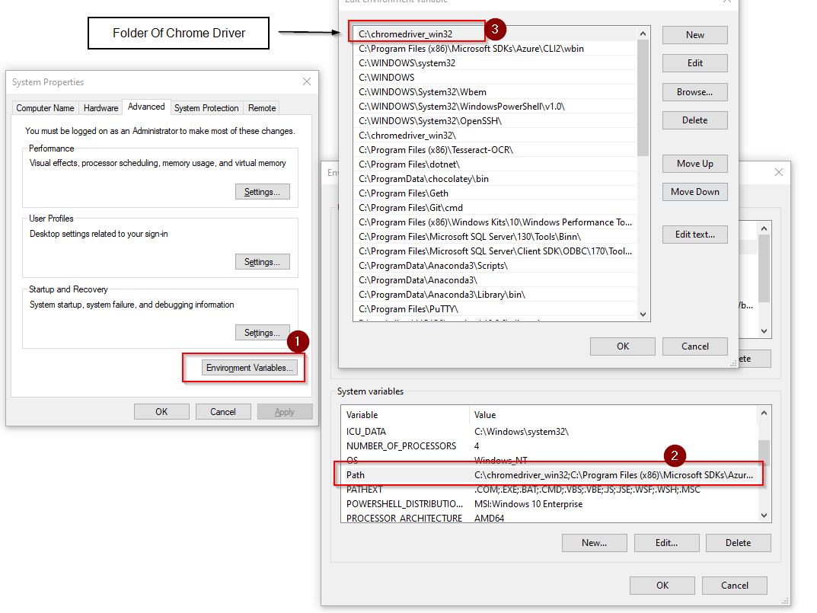Image resolution: width=817 pixels, height=613 pixels.
Task: Select the Geth path entry
Action: 495,193
